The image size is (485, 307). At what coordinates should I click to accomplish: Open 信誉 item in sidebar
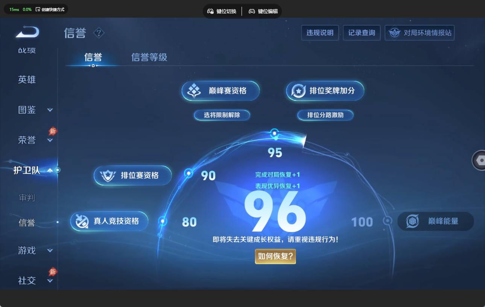click(27, 223)
